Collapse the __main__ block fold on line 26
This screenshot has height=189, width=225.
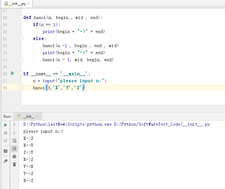(x=21, y=74)
